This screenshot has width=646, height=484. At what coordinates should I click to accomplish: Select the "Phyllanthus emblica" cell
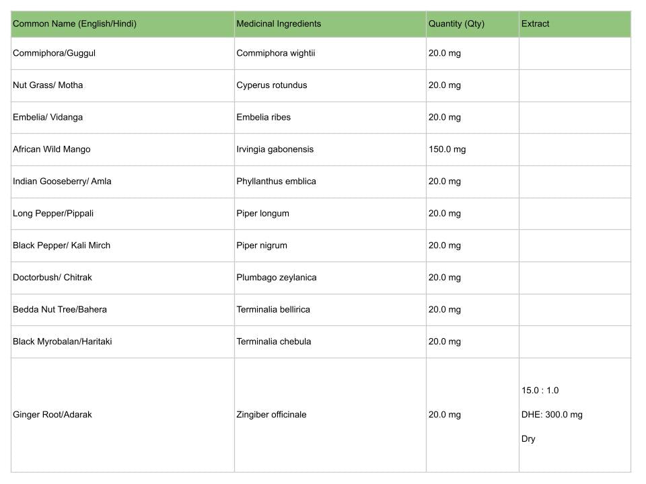(276, 181)
